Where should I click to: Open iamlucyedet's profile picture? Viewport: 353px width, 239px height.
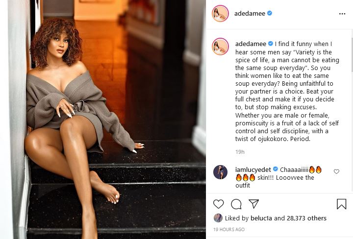220,172
